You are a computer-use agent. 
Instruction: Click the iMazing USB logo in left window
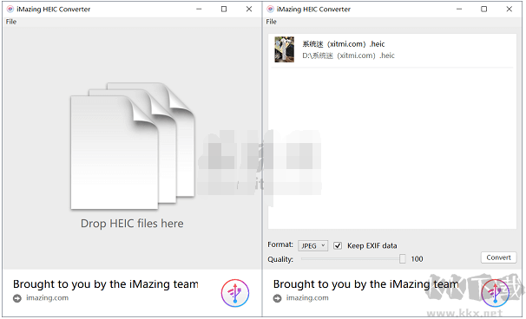(235, 293)
